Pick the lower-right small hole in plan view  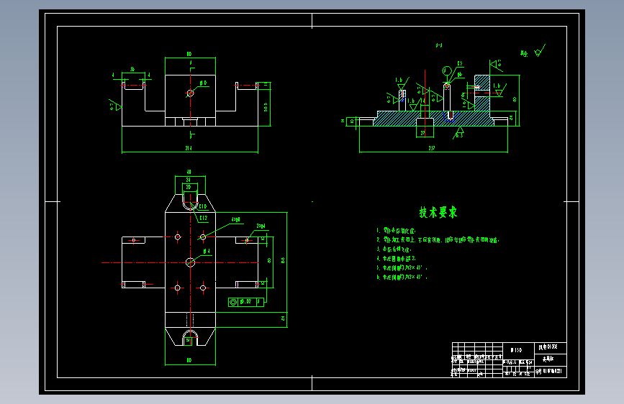tap(203, 288)
